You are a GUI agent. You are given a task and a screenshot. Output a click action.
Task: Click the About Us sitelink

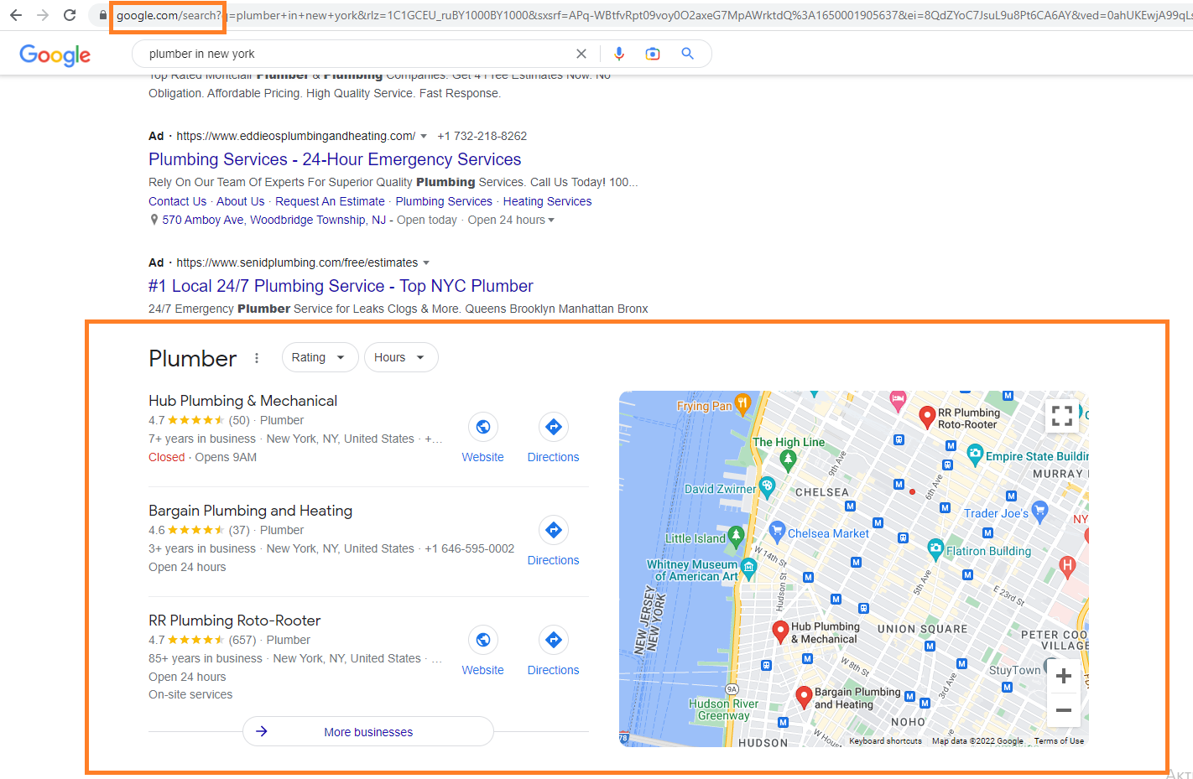pyautogui.click(x=240, y=201)
